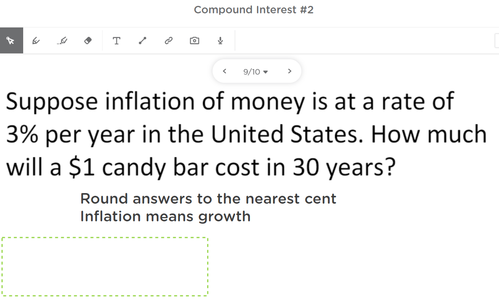Select the pointer selection tool
The height and width of the screenshot is (301, 499).
point(11,40)
